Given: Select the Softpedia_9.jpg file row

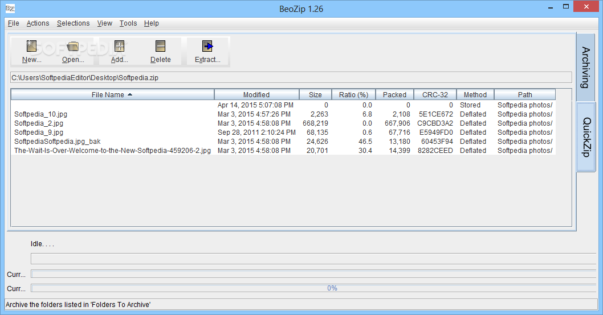Looking at the screenshot, I should (x=283, y=132).
